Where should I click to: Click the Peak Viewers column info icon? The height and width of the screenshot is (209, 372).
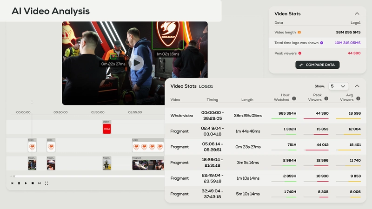(x=326, y=98)
